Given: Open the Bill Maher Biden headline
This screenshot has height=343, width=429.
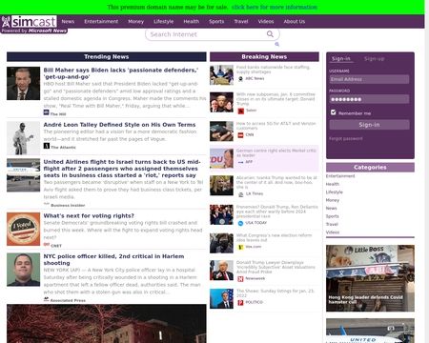Looking at the screenshot, I should pos(121,73).
